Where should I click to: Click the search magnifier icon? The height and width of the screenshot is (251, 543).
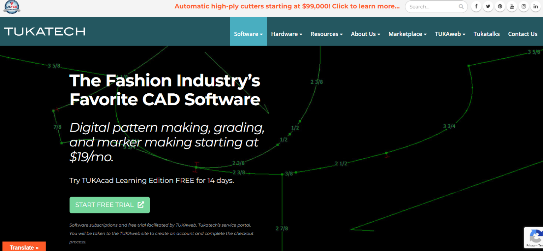click(x=461, y=7)
